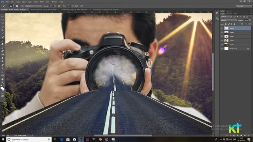Toggle Quick Mask mode in the toolbox
This screenshot has height=142, width=253.
click(x=2, y=93)
